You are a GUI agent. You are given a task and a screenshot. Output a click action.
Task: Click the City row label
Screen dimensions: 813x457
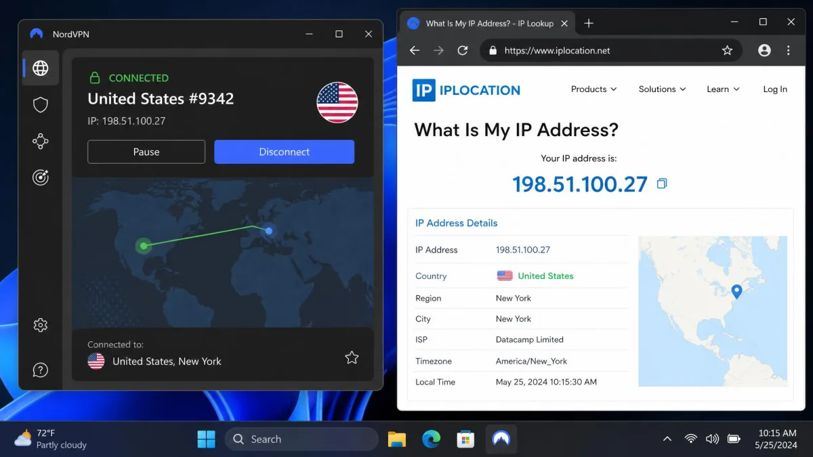point(423,319)
